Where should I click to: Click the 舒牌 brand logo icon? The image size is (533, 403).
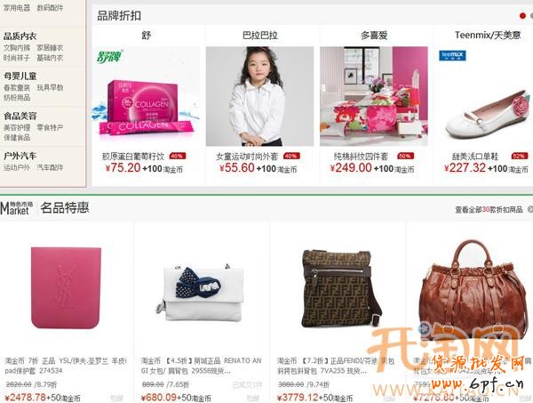[x=109, y=56]
